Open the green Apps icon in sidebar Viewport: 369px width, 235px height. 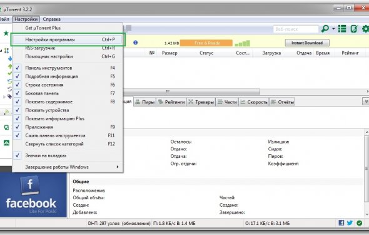click(x=6, y=143)
